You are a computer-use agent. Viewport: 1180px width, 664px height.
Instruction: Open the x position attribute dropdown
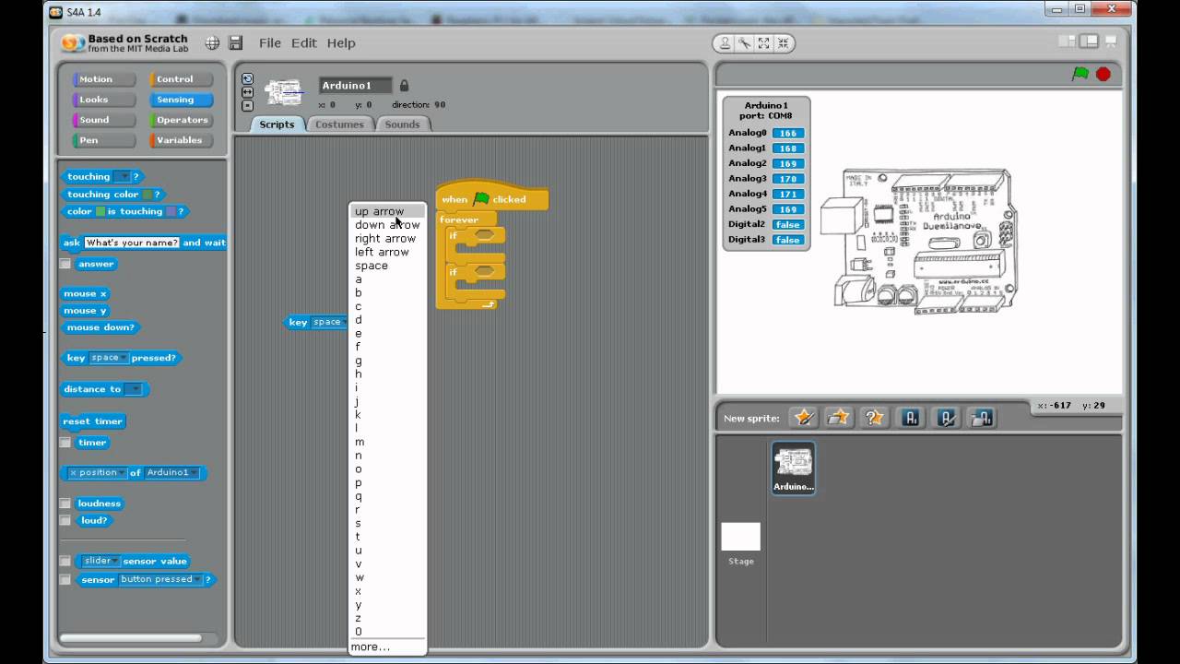click(x=97, y=472)
